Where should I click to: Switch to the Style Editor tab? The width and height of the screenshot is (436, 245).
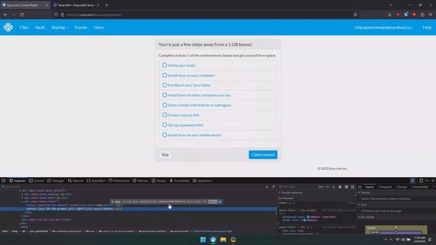[95, 180]
